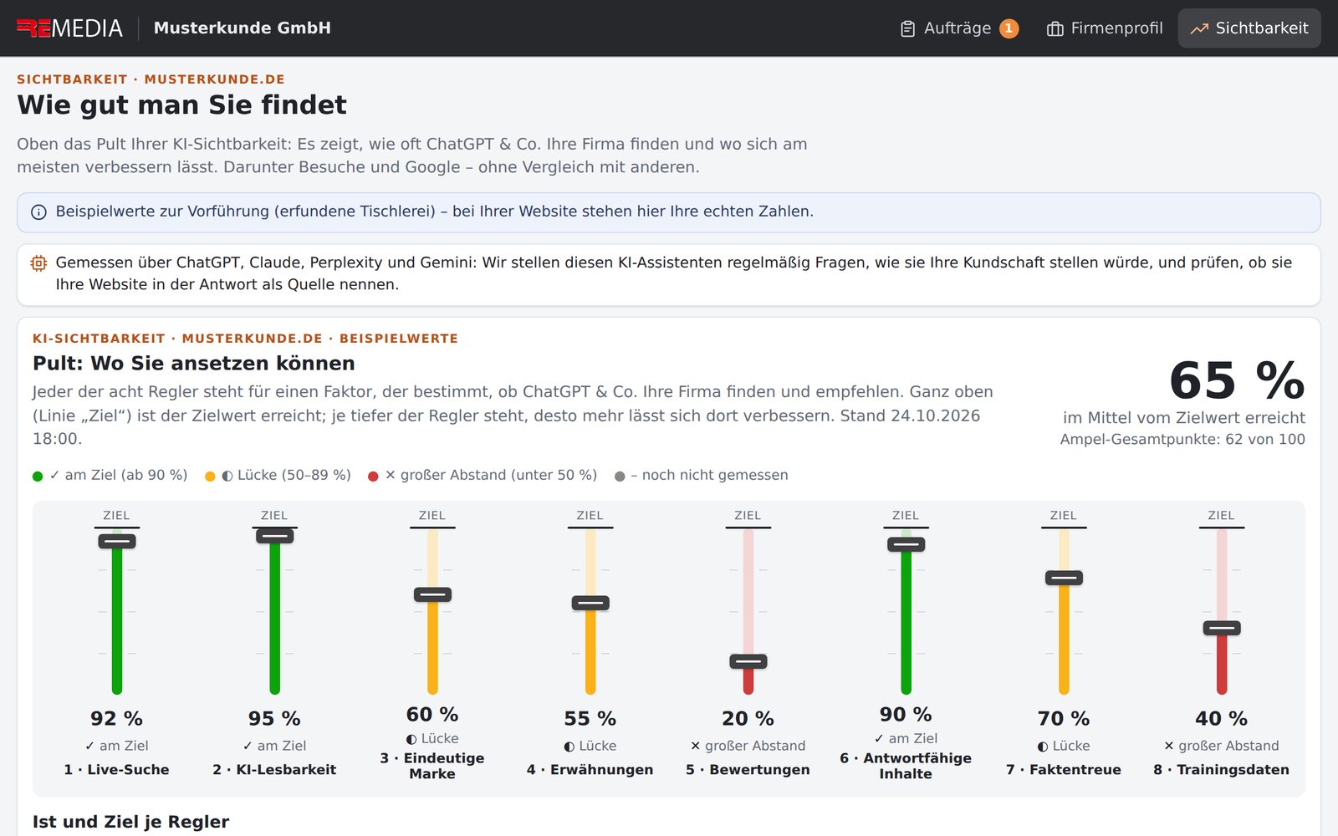Click the '7 · Faktentreue' label

(x=1064, y=770)
